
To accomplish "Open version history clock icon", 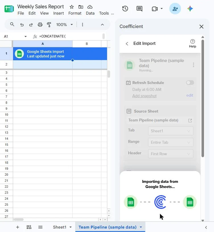I will [125, 9].
